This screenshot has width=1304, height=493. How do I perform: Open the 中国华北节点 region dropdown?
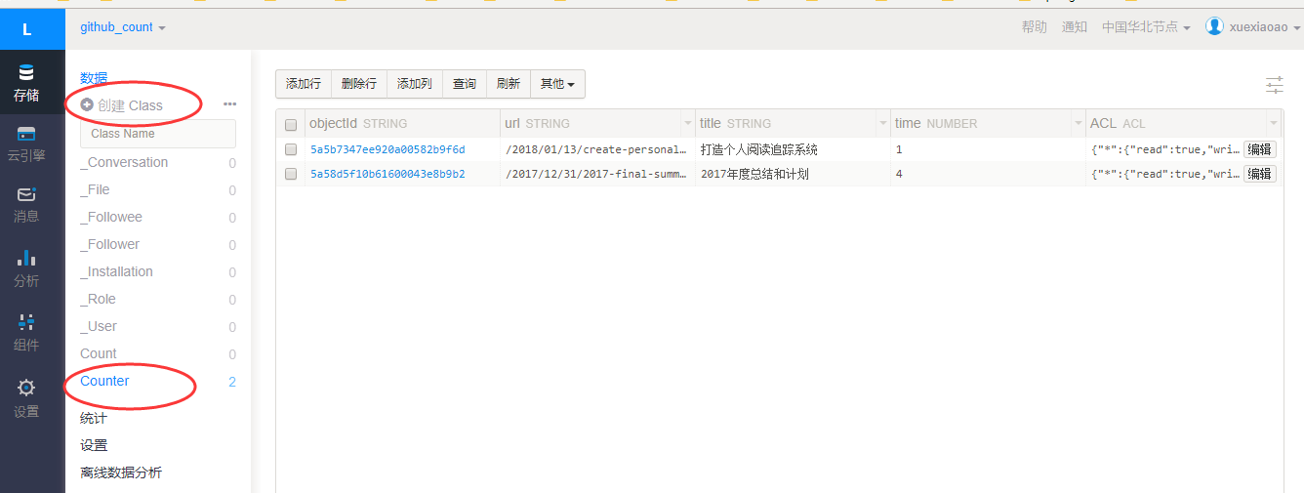click(1146, 27)
